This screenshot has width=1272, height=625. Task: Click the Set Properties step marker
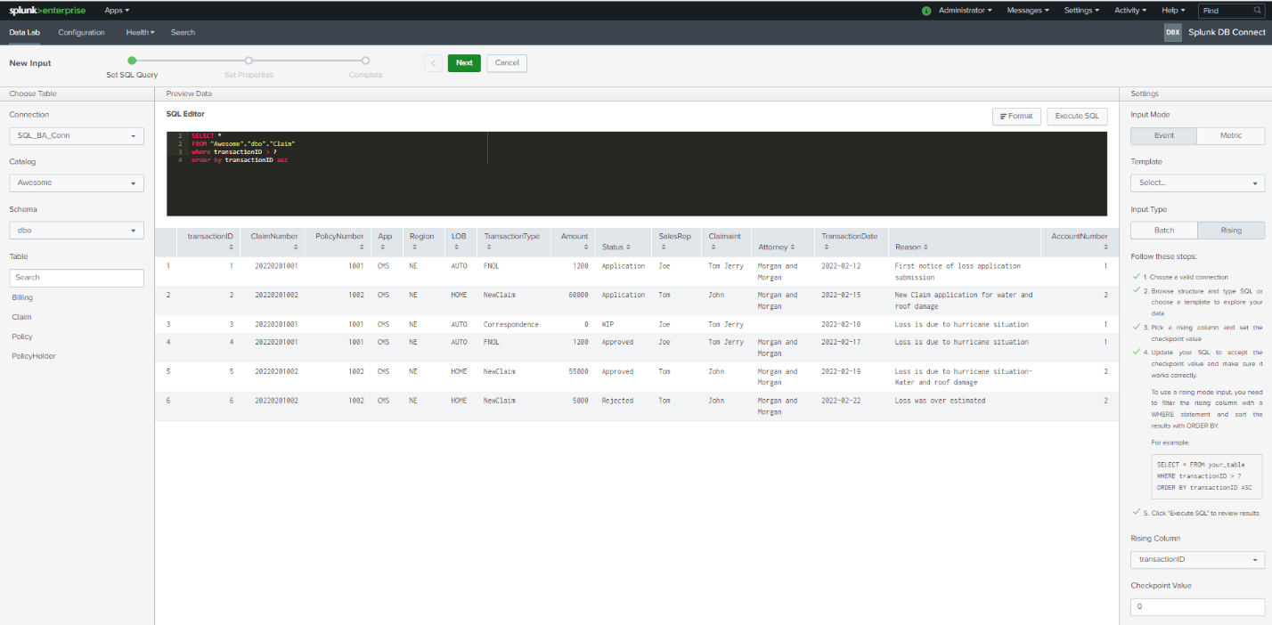point(249,61)
